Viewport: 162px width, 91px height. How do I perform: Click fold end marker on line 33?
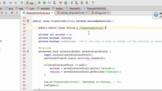(32, 89)
